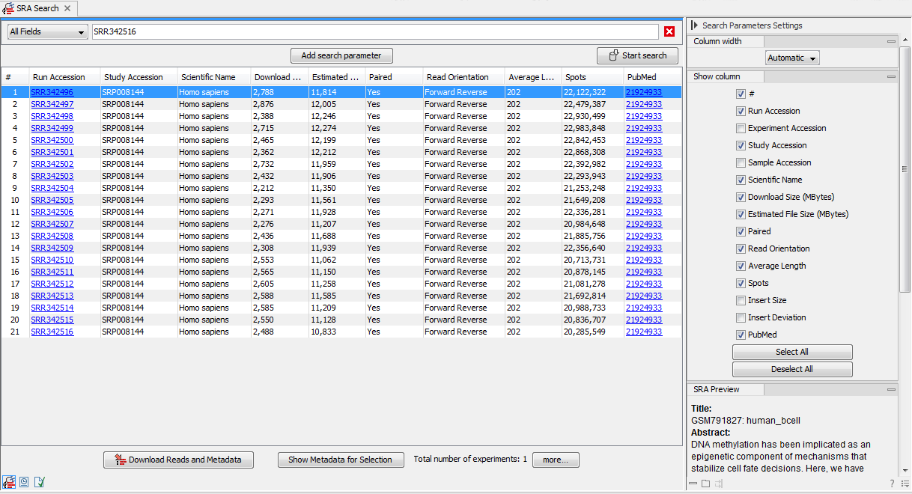Viewport: 912px width, 494px height.
Task: Open the side panel view list icon
Action: coord(904,483)
